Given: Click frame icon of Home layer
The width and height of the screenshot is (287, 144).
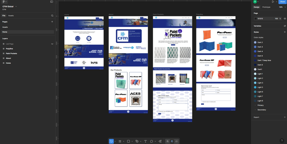Looking at the screenshot, I should click(3, 63).
